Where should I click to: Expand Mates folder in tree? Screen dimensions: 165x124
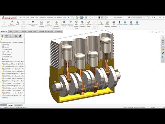click(x=1, y=98)
